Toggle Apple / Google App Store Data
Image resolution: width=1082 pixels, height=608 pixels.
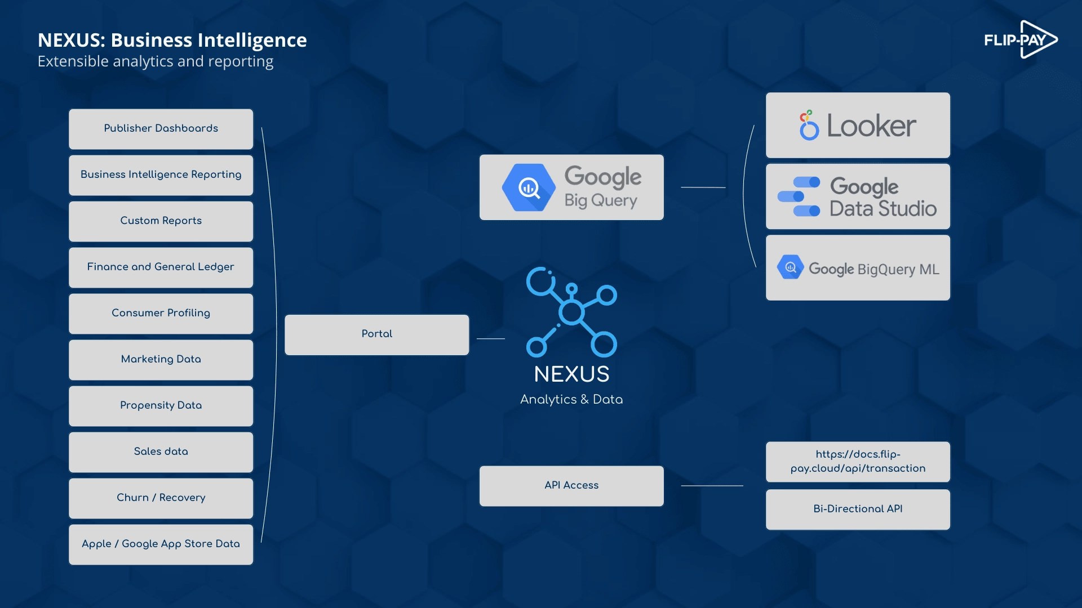(161, 544)
